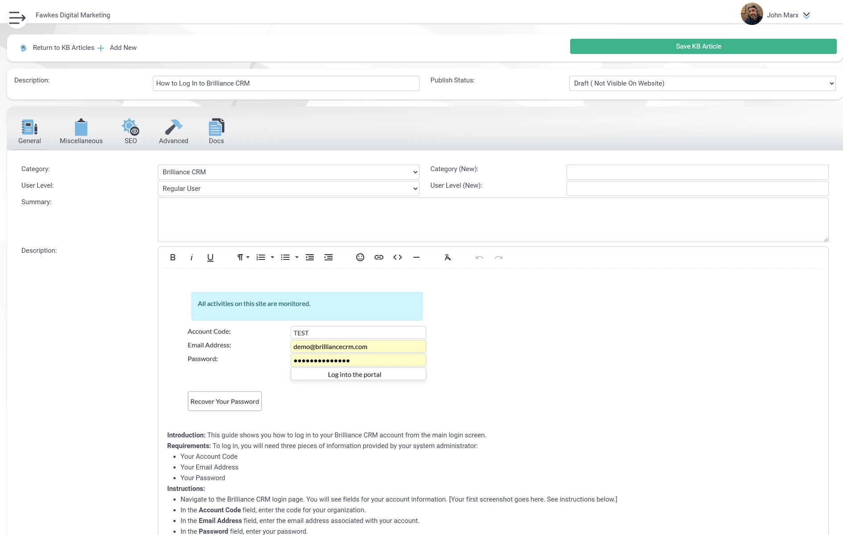Toggle italic formatting in editor
843x535 pixels.
point(191,257)
